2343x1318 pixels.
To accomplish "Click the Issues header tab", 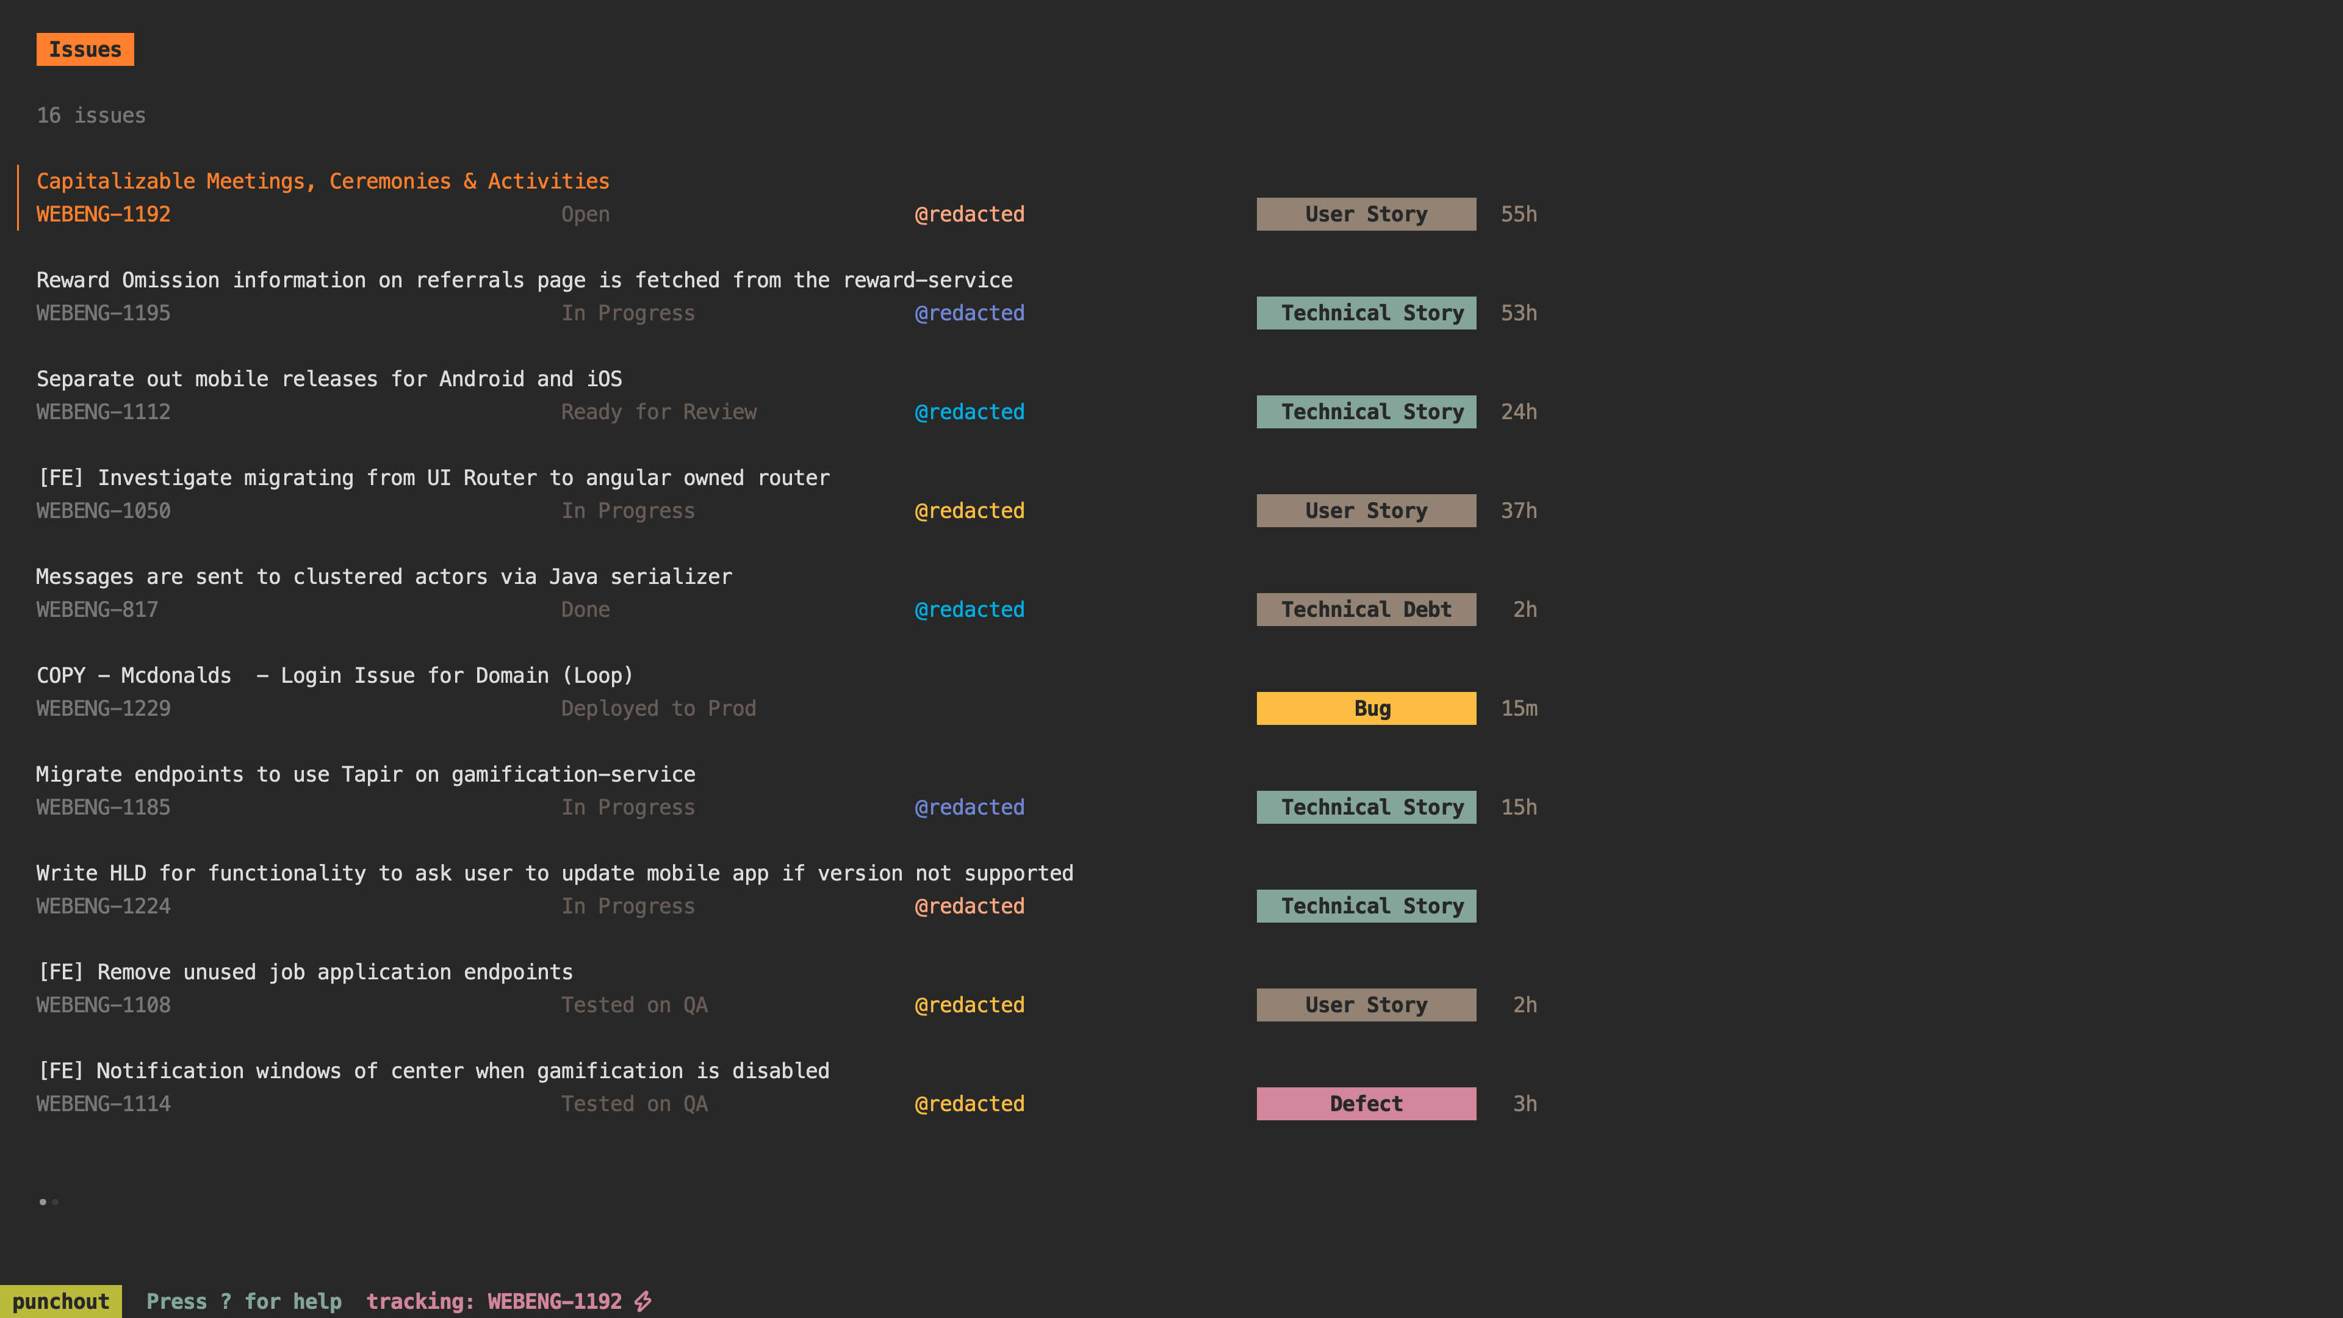I will (x=85, y=49).
